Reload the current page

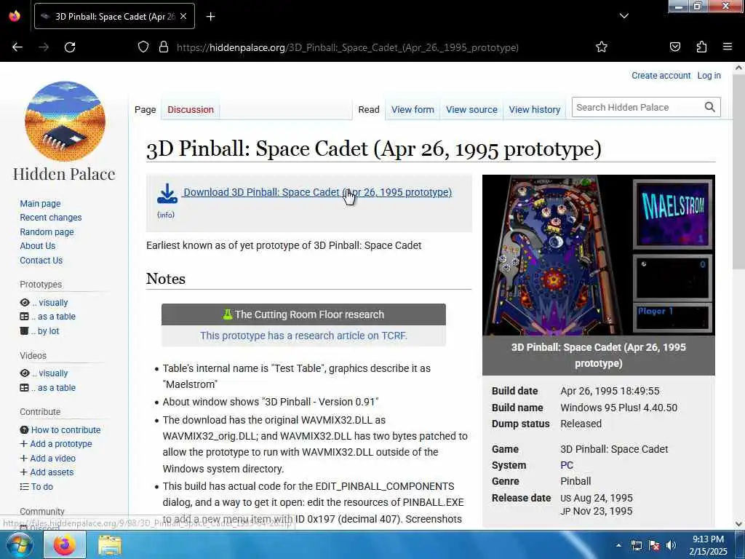[x=70, y=47]
